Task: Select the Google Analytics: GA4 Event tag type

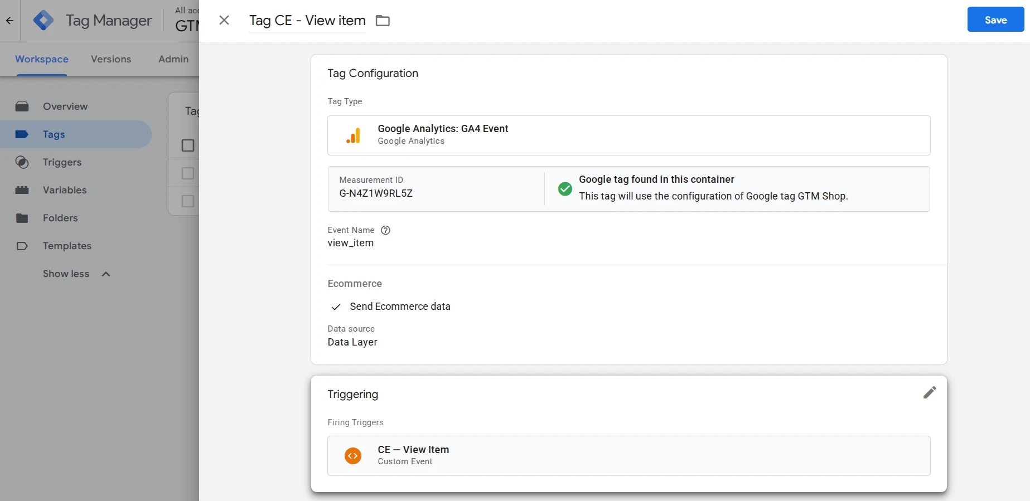Action: pos(628,135)
